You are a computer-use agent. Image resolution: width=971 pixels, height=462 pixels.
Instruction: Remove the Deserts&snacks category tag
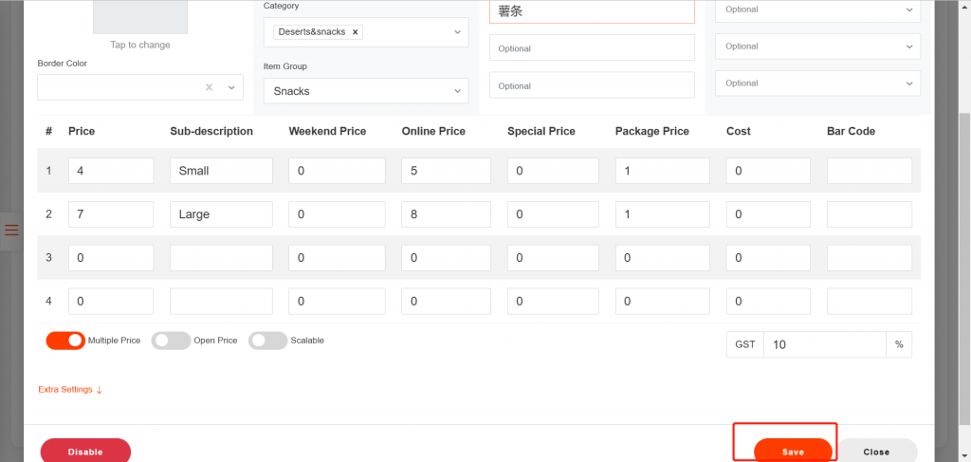tap(356, 32)
